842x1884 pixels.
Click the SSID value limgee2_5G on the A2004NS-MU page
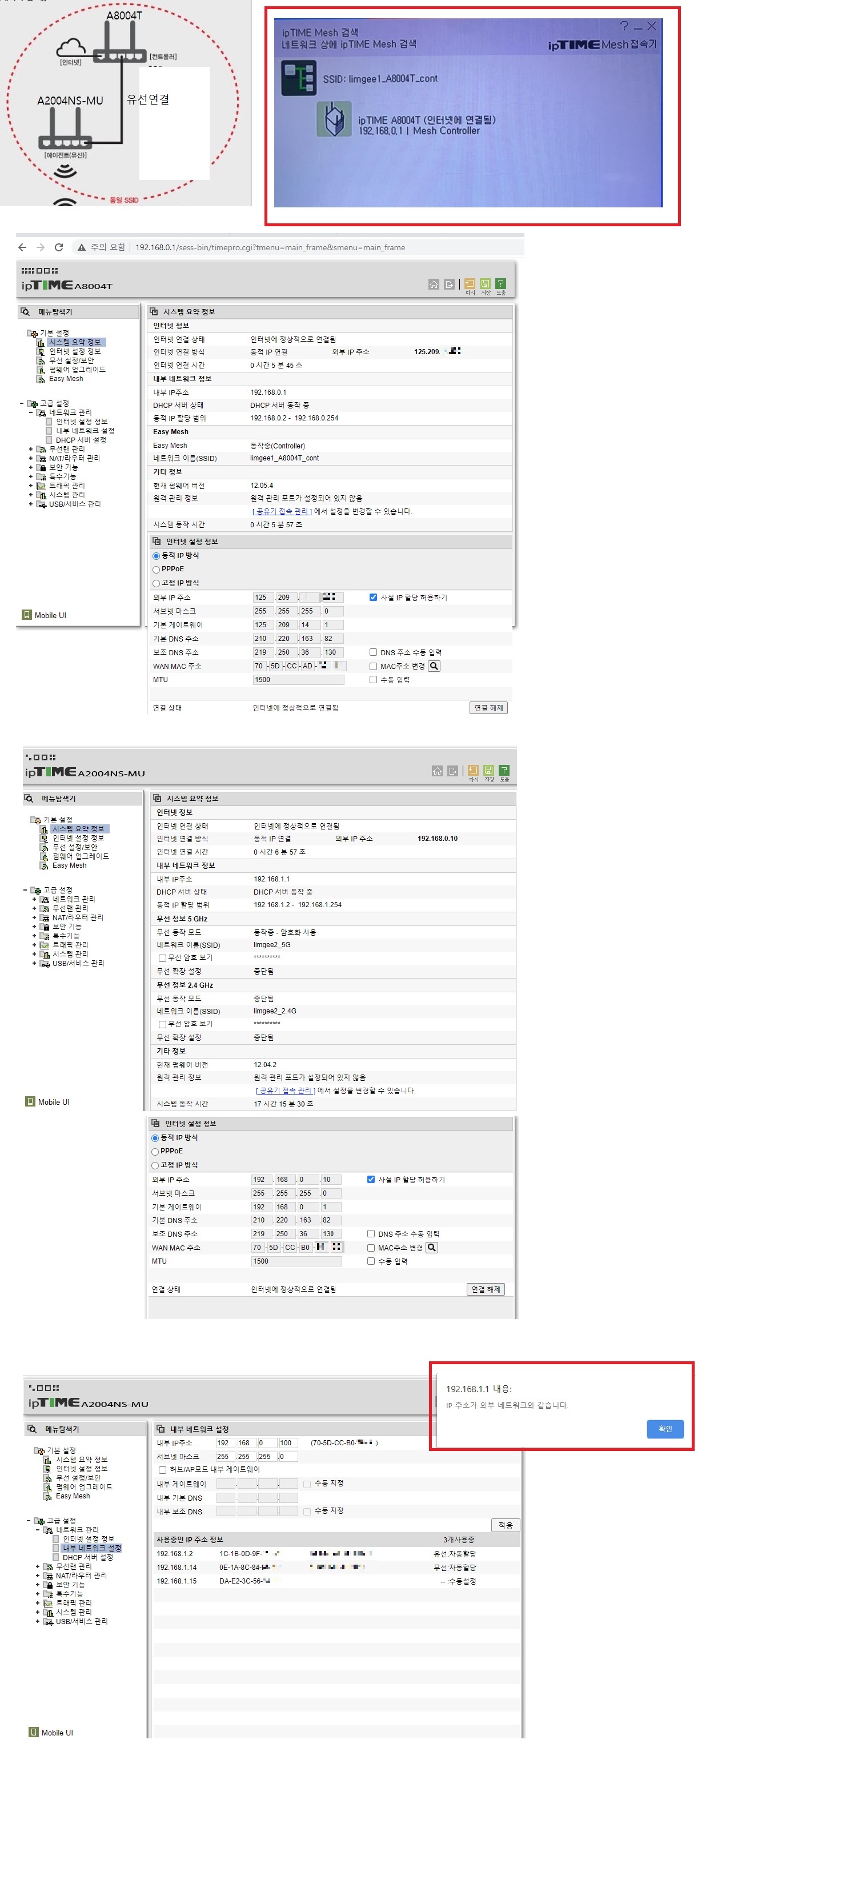[x=272, y=945]
